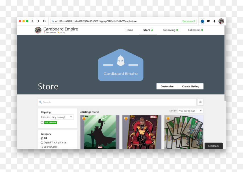243x172 pixels.
Task: Click the shield badge on Marvel throne listing
Action: coord(126,119)
